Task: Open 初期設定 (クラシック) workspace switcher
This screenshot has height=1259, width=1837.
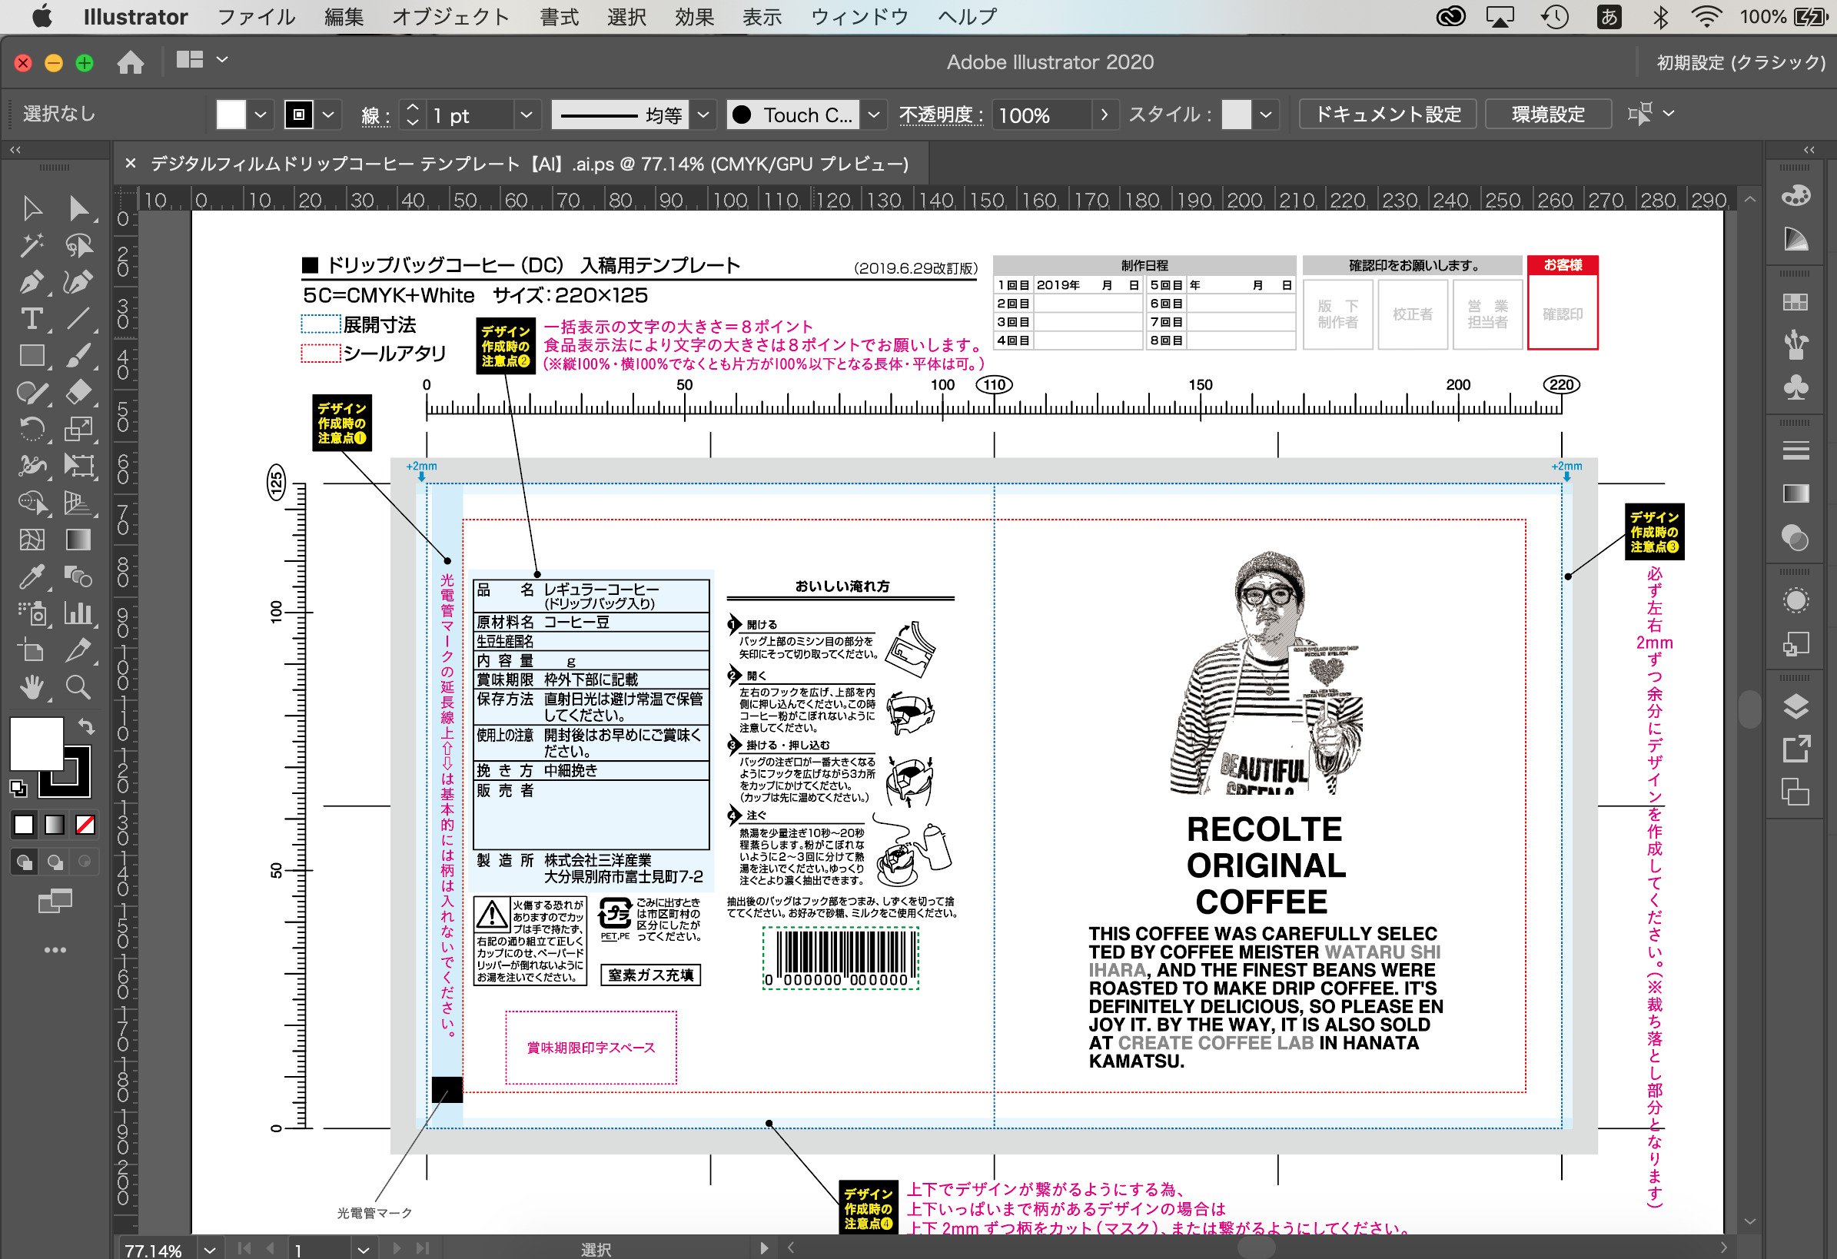Action: [1741, 62]
